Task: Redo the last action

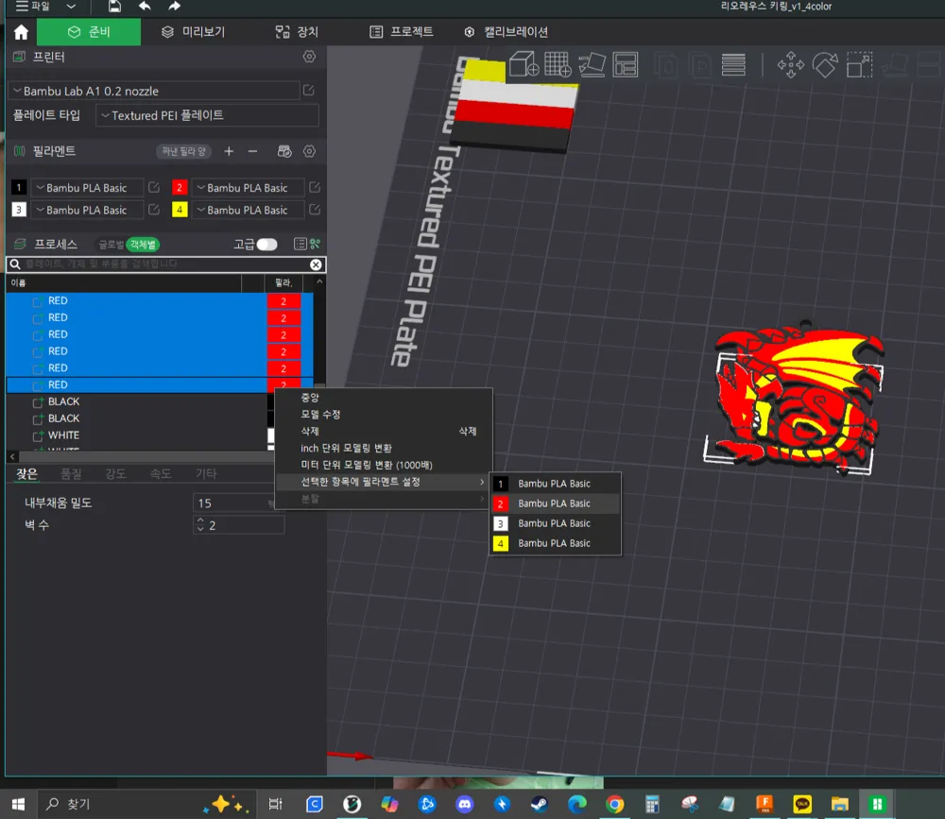Action: [174, 6]
